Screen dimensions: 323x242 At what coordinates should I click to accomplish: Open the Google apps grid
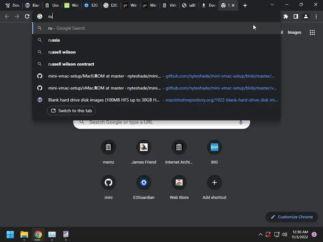(312, 32)
